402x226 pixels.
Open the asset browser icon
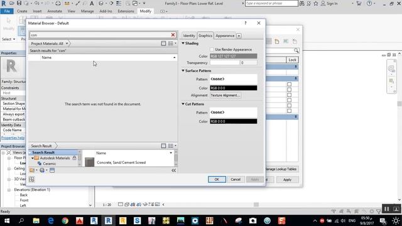click(x=52, y=170)
